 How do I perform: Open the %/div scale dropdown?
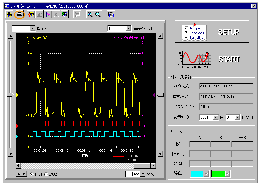click(x=33, y=28)
